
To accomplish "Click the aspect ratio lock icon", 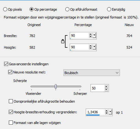I will (x=63, y=41).
